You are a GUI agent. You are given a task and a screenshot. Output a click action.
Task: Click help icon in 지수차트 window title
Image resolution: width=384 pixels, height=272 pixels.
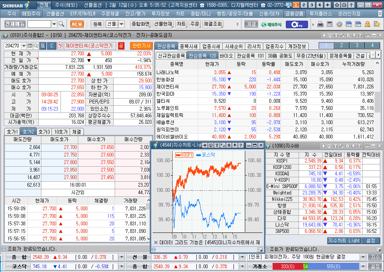pos(240,145)
